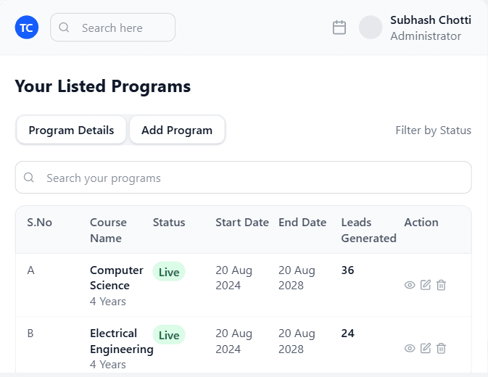Screen dimensions: 488x377
Task: Edit the Electrical Engineering program
Action: tap(426, 348)
